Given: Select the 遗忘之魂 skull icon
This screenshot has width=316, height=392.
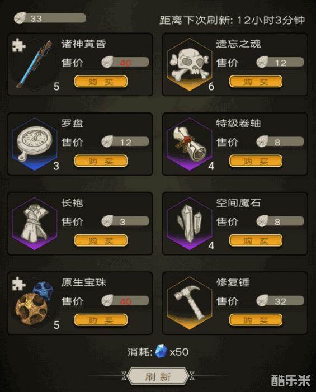Looking at the screenshot, I should (x=189, y=64).
